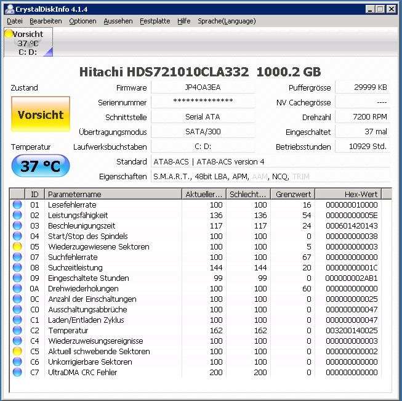Click hex value 000601420143
Viewport: 402px width, 401px height.
pyautogui.click(x=352, y=226)
